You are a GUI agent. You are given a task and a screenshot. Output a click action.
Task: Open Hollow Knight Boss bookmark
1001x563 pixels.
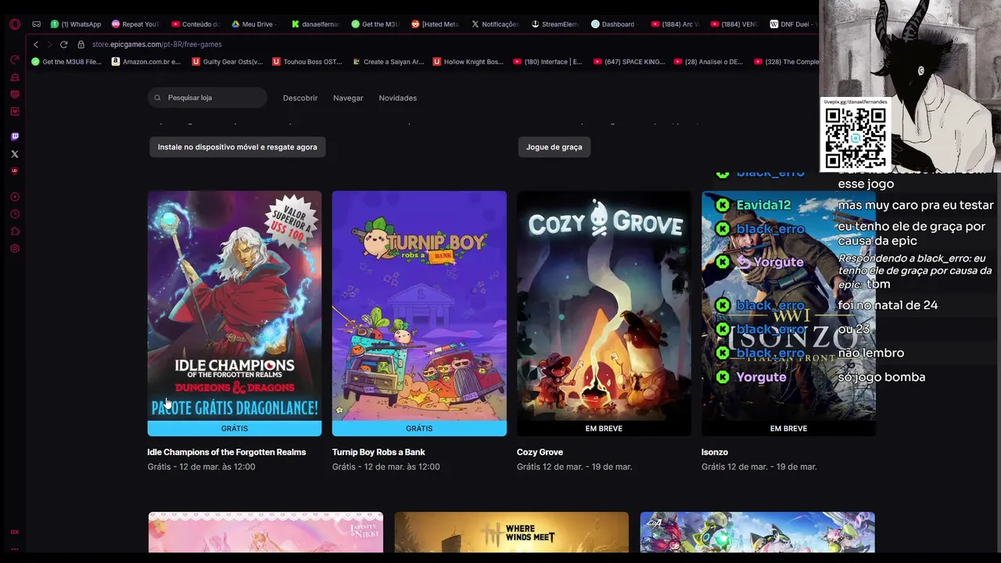click(x=468, y=62)
